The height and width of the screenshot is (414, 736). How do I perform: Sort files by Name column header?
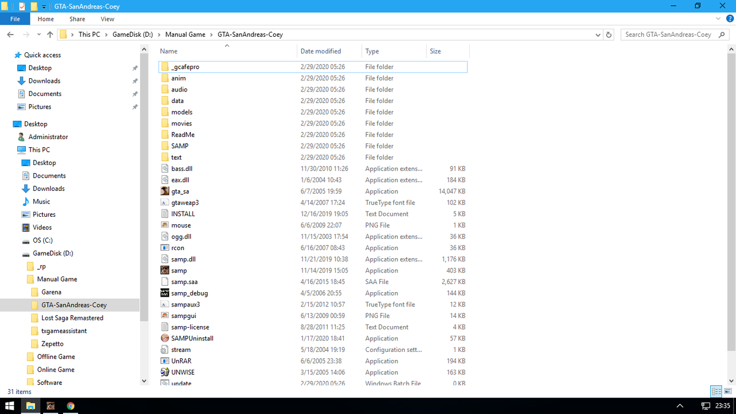pos(227,51)
